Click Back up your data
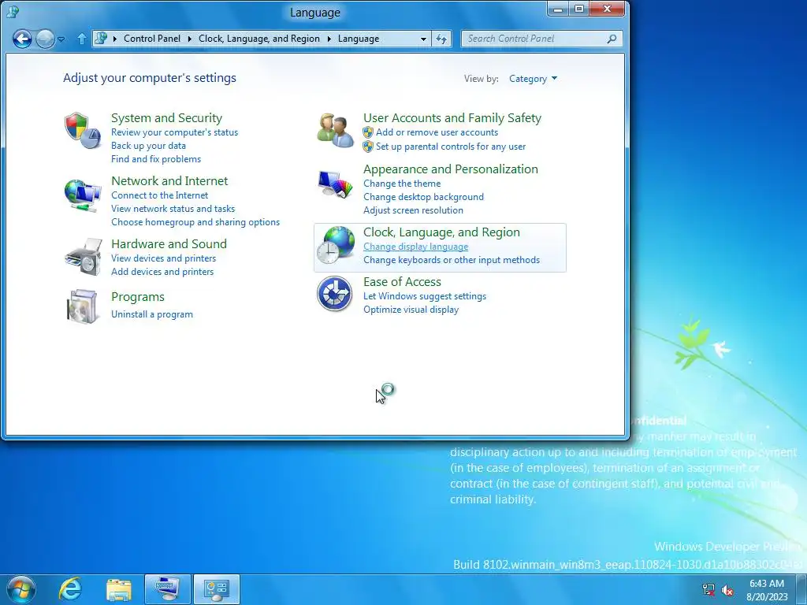 point(148,146)
